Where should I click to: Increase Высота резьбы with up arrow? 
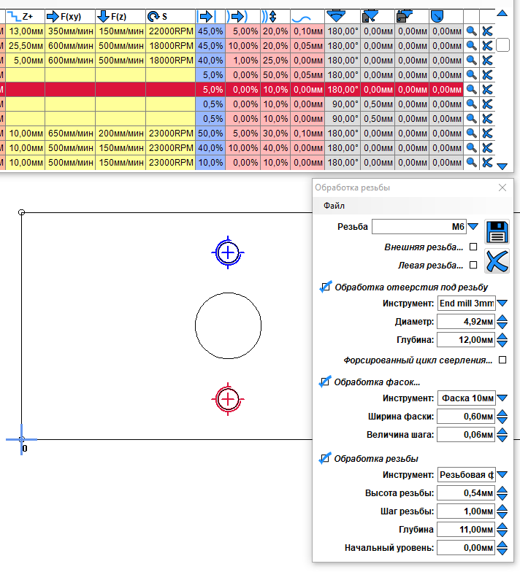tap(502, 489)
